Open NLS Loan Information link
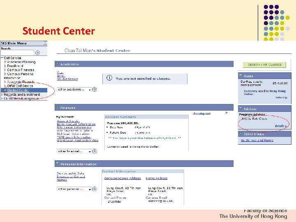Image resolution: width=296 pixels, height=222 pixels. pos(73,134)
